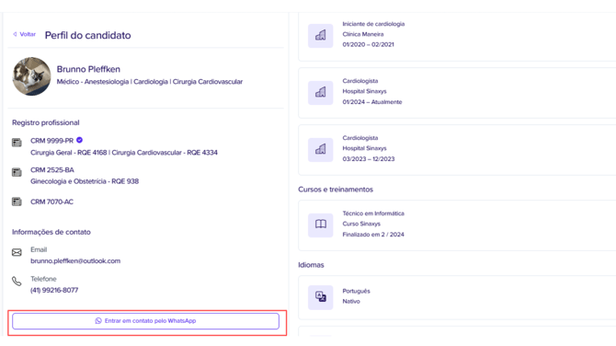This screenshot has width=616, height=346.
Task: Click the registry icon for CRM 2525-BA
Action: point(17,172)
